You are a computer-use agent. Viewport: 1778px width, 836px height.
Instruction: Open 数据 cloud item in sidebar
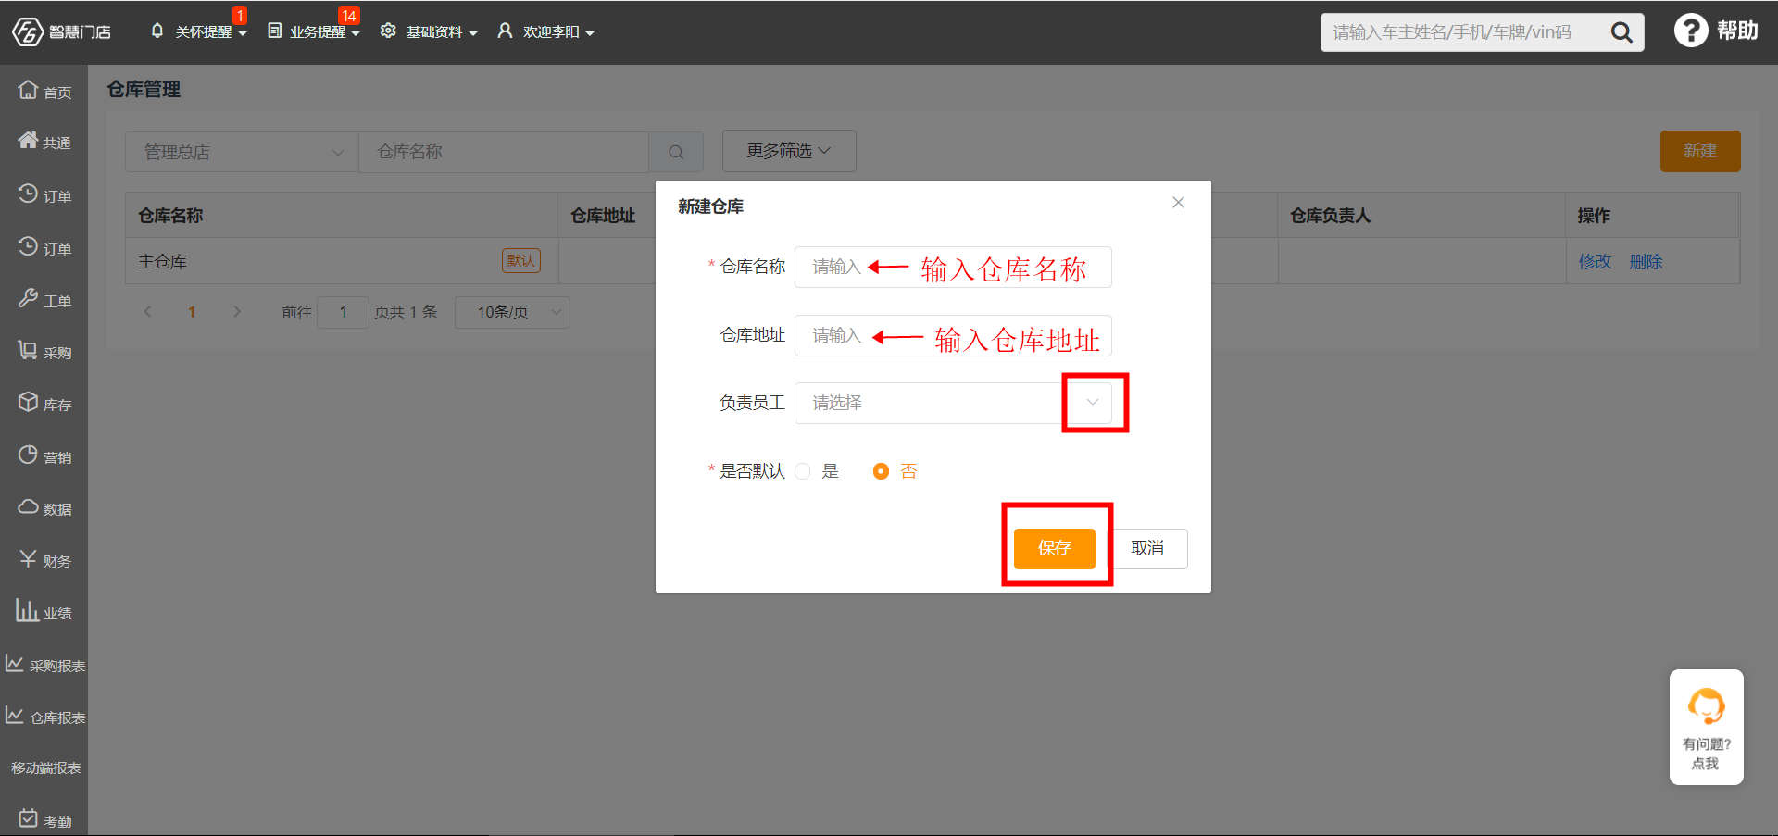(44, 508)
